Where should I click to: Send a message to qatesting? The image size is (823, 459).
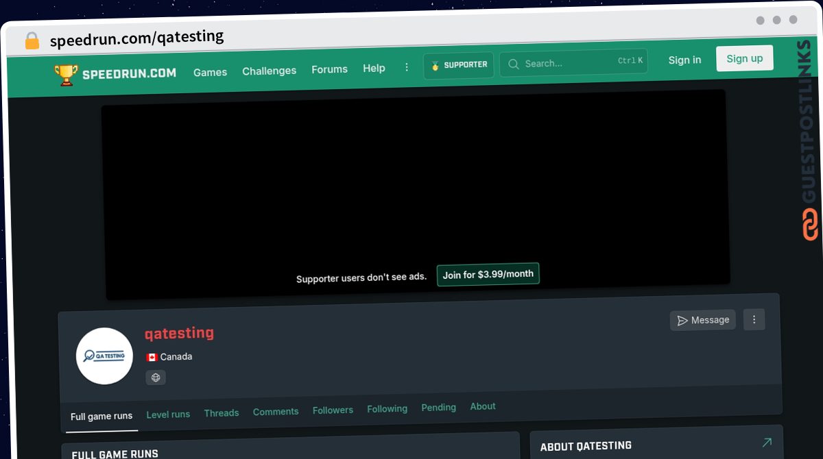[x=703, y=320]
